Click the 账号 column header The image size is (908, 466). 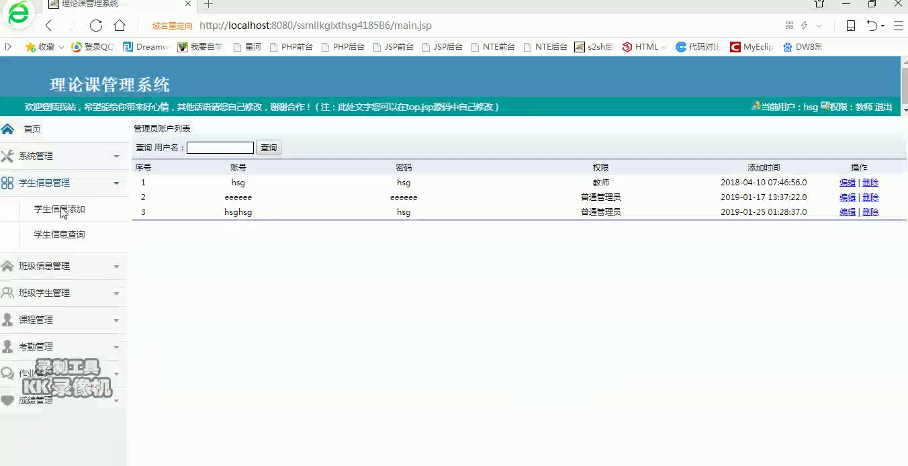pyautogui.click(x=238, y=168)
